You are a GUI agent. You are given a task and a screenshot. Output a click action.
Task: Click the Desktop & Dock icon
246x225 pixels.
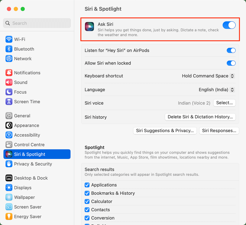[x=9, y=178]
